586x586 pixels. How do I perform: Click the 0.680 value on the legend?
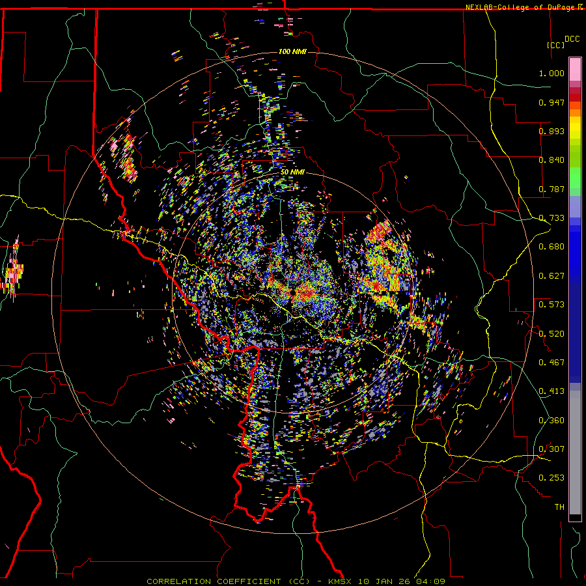[551, 247]
